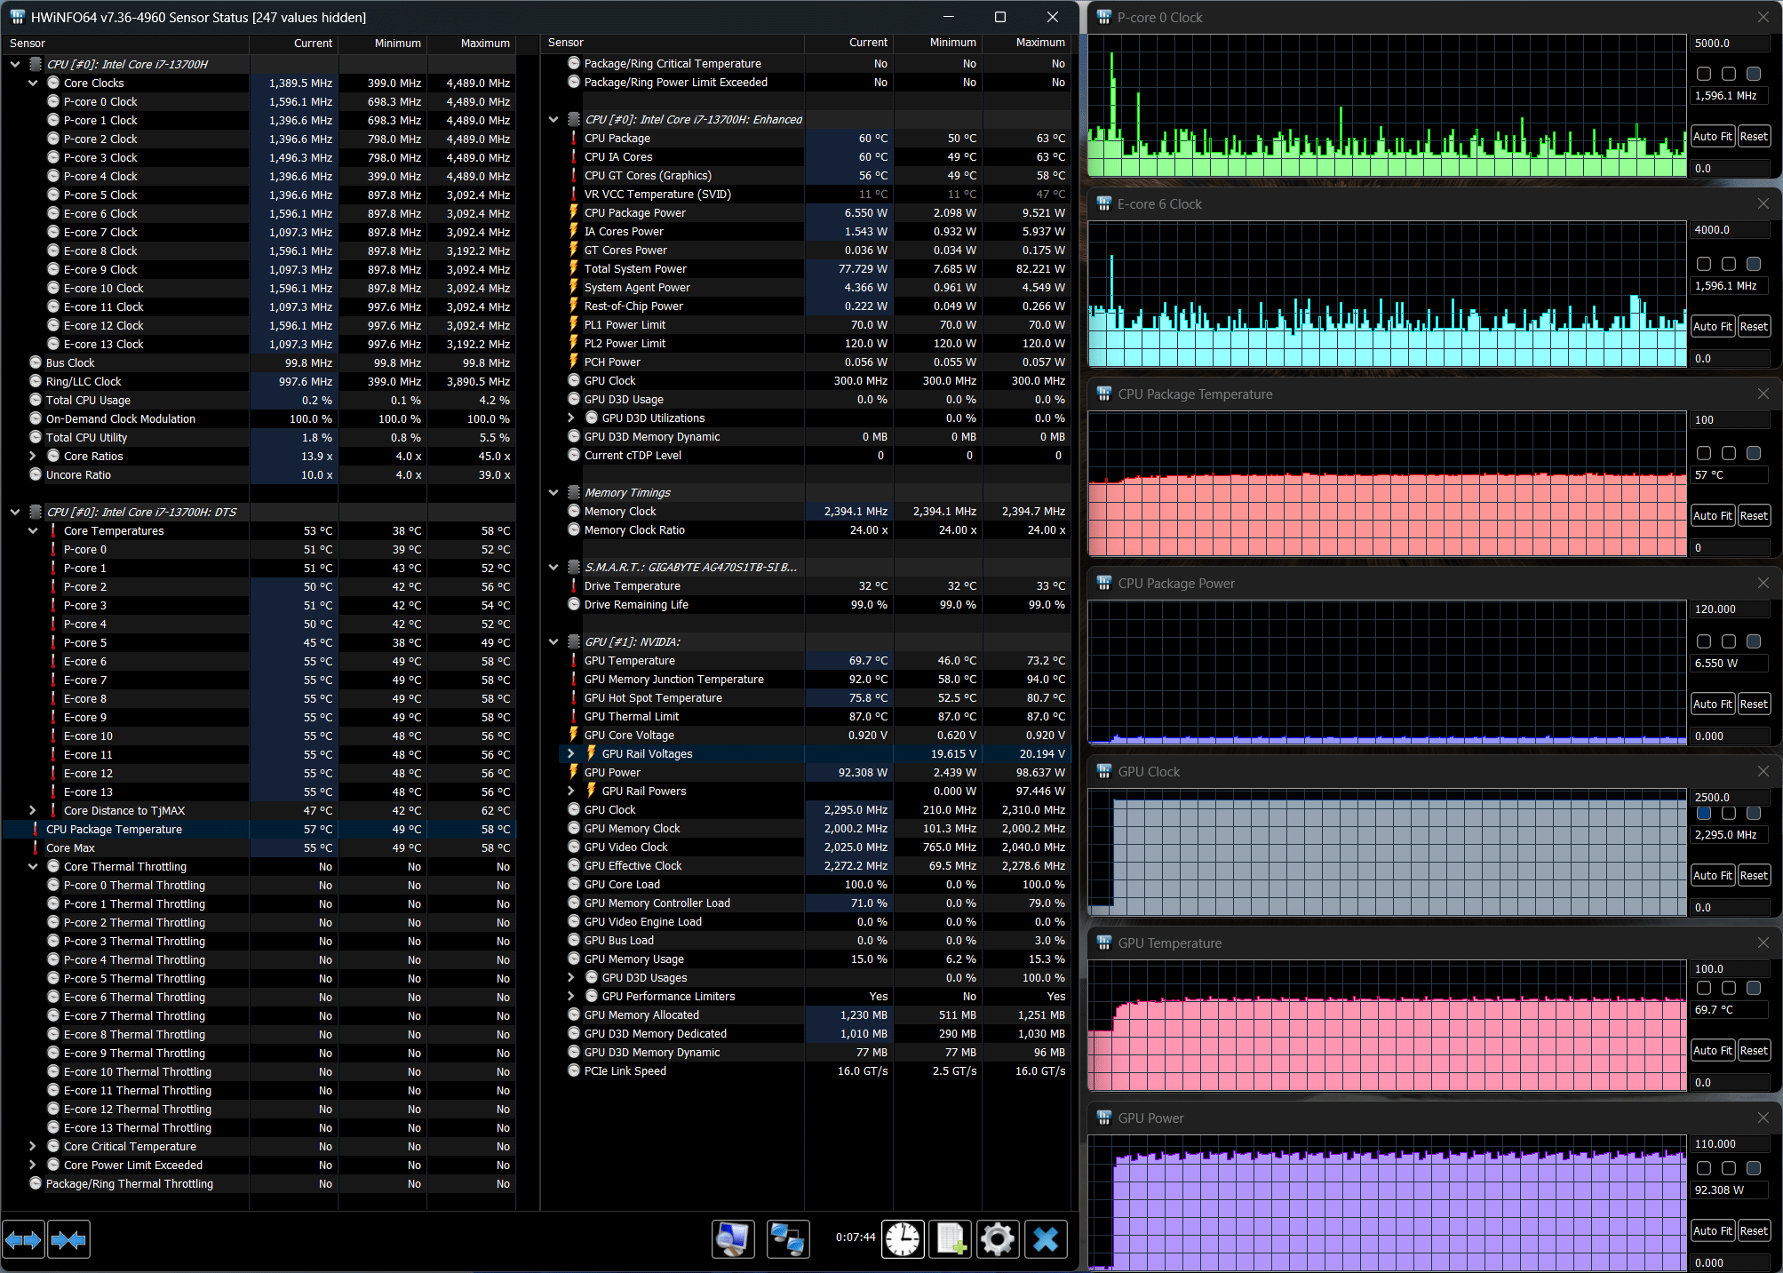Click the expand columns arrows icon
The width and height of the screenshot is (1783, 1273).
click(23, 1239)
